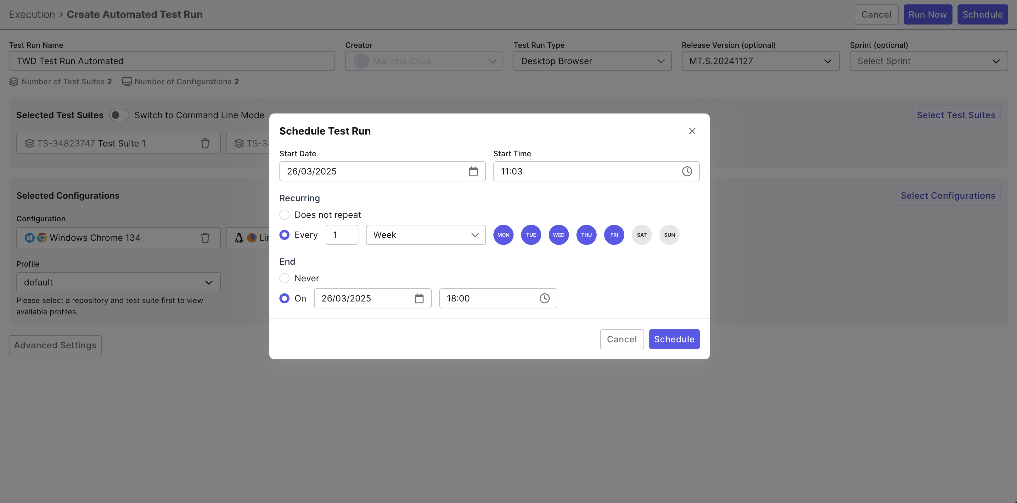Image resolution: width=1017 pixels, height=503 pixels.
Task: Remove Windows Chrome 134 configuration via trash icon
Action: [x=205, y=237]
